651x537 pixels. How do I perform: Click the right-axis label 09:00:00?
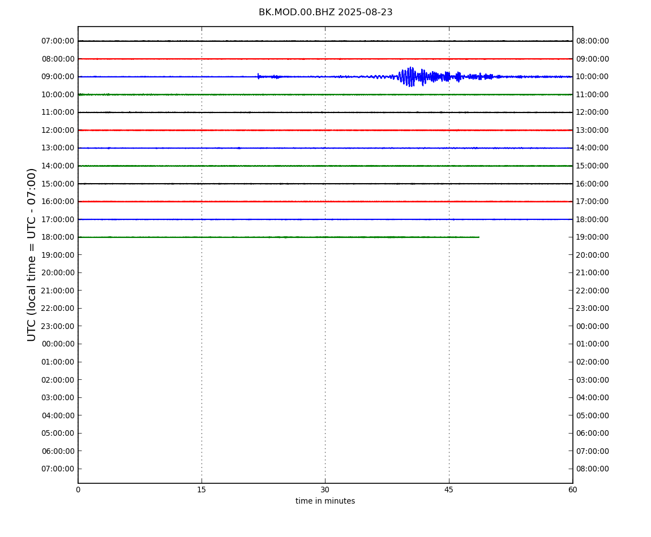pos(593,59)
